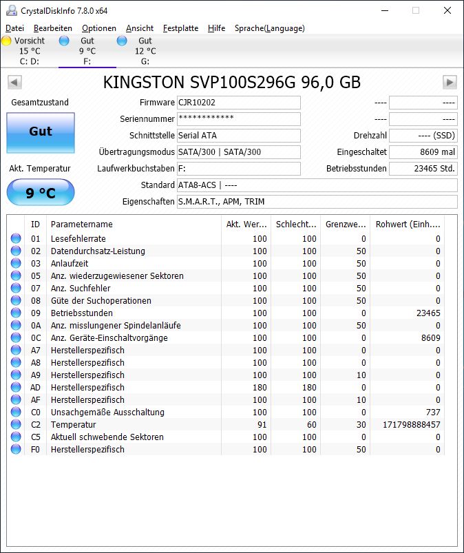Click status orb for Unsachgemäße Ausschaltung row

pos(16,412)
